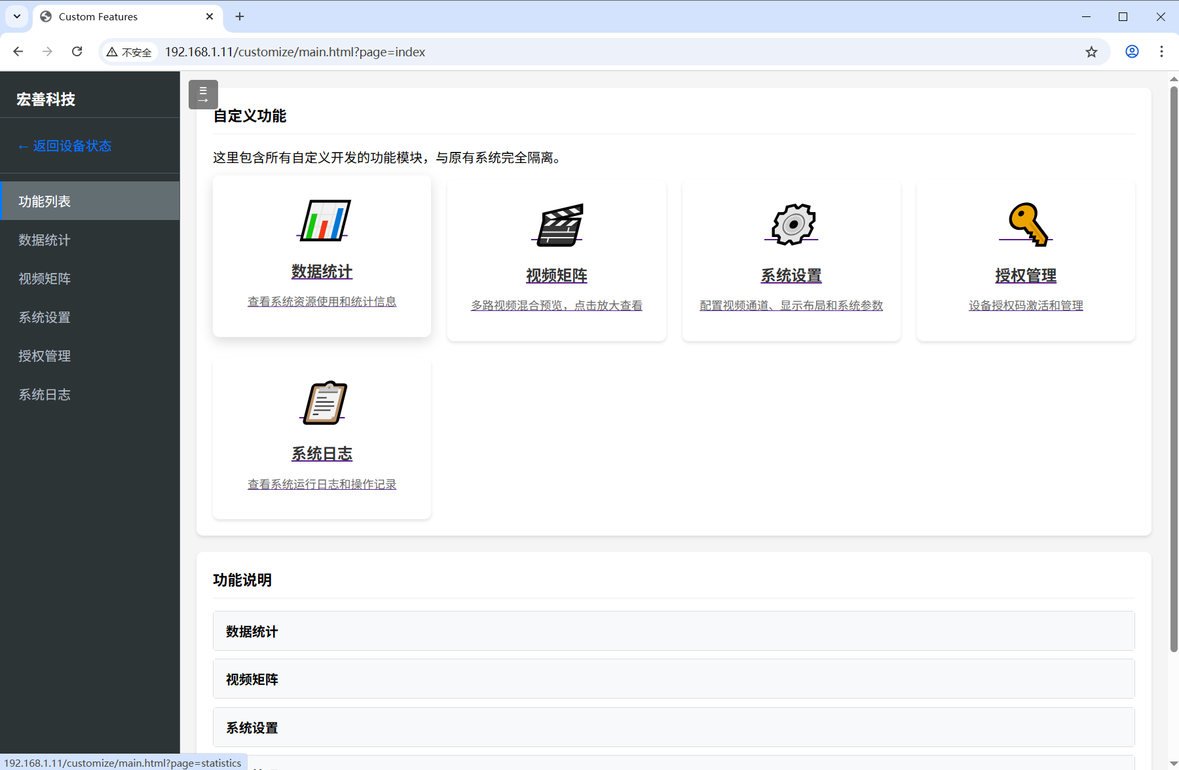1179x770 pixels.
Task: Expand the 数据统计 row under 功能说明
Action: (x=673, y=631)
